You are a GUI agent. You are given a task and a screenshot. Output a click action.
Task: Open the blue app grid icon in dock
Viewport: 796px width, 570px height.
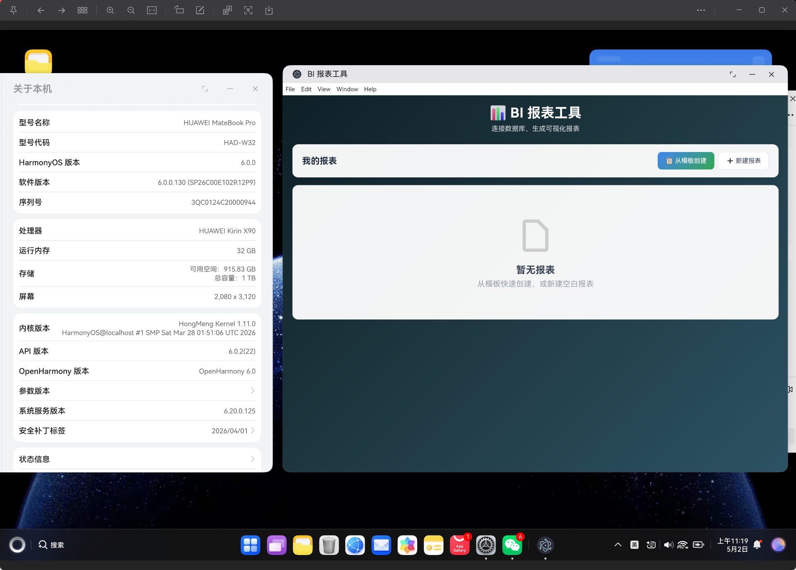point(251,545)
